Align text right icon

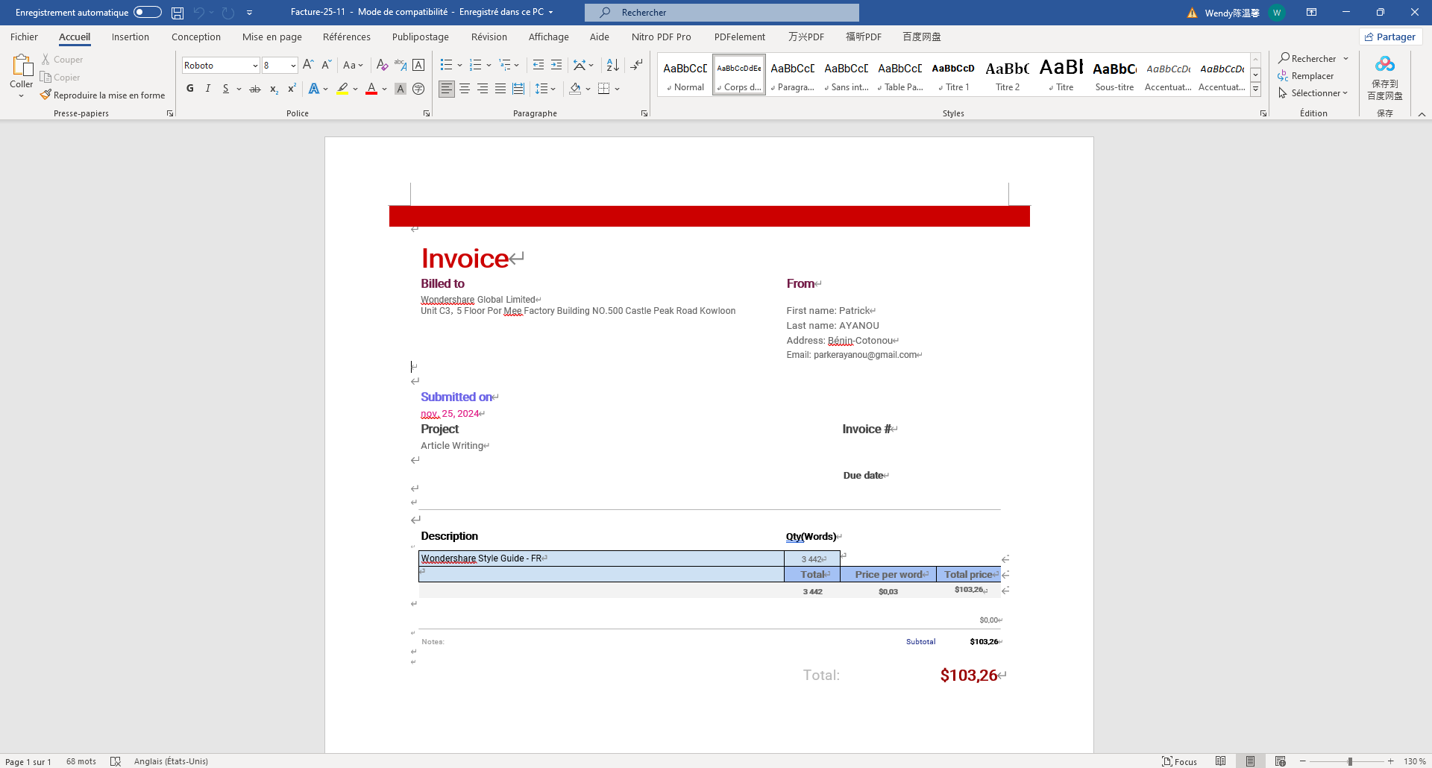click(483, 89)
